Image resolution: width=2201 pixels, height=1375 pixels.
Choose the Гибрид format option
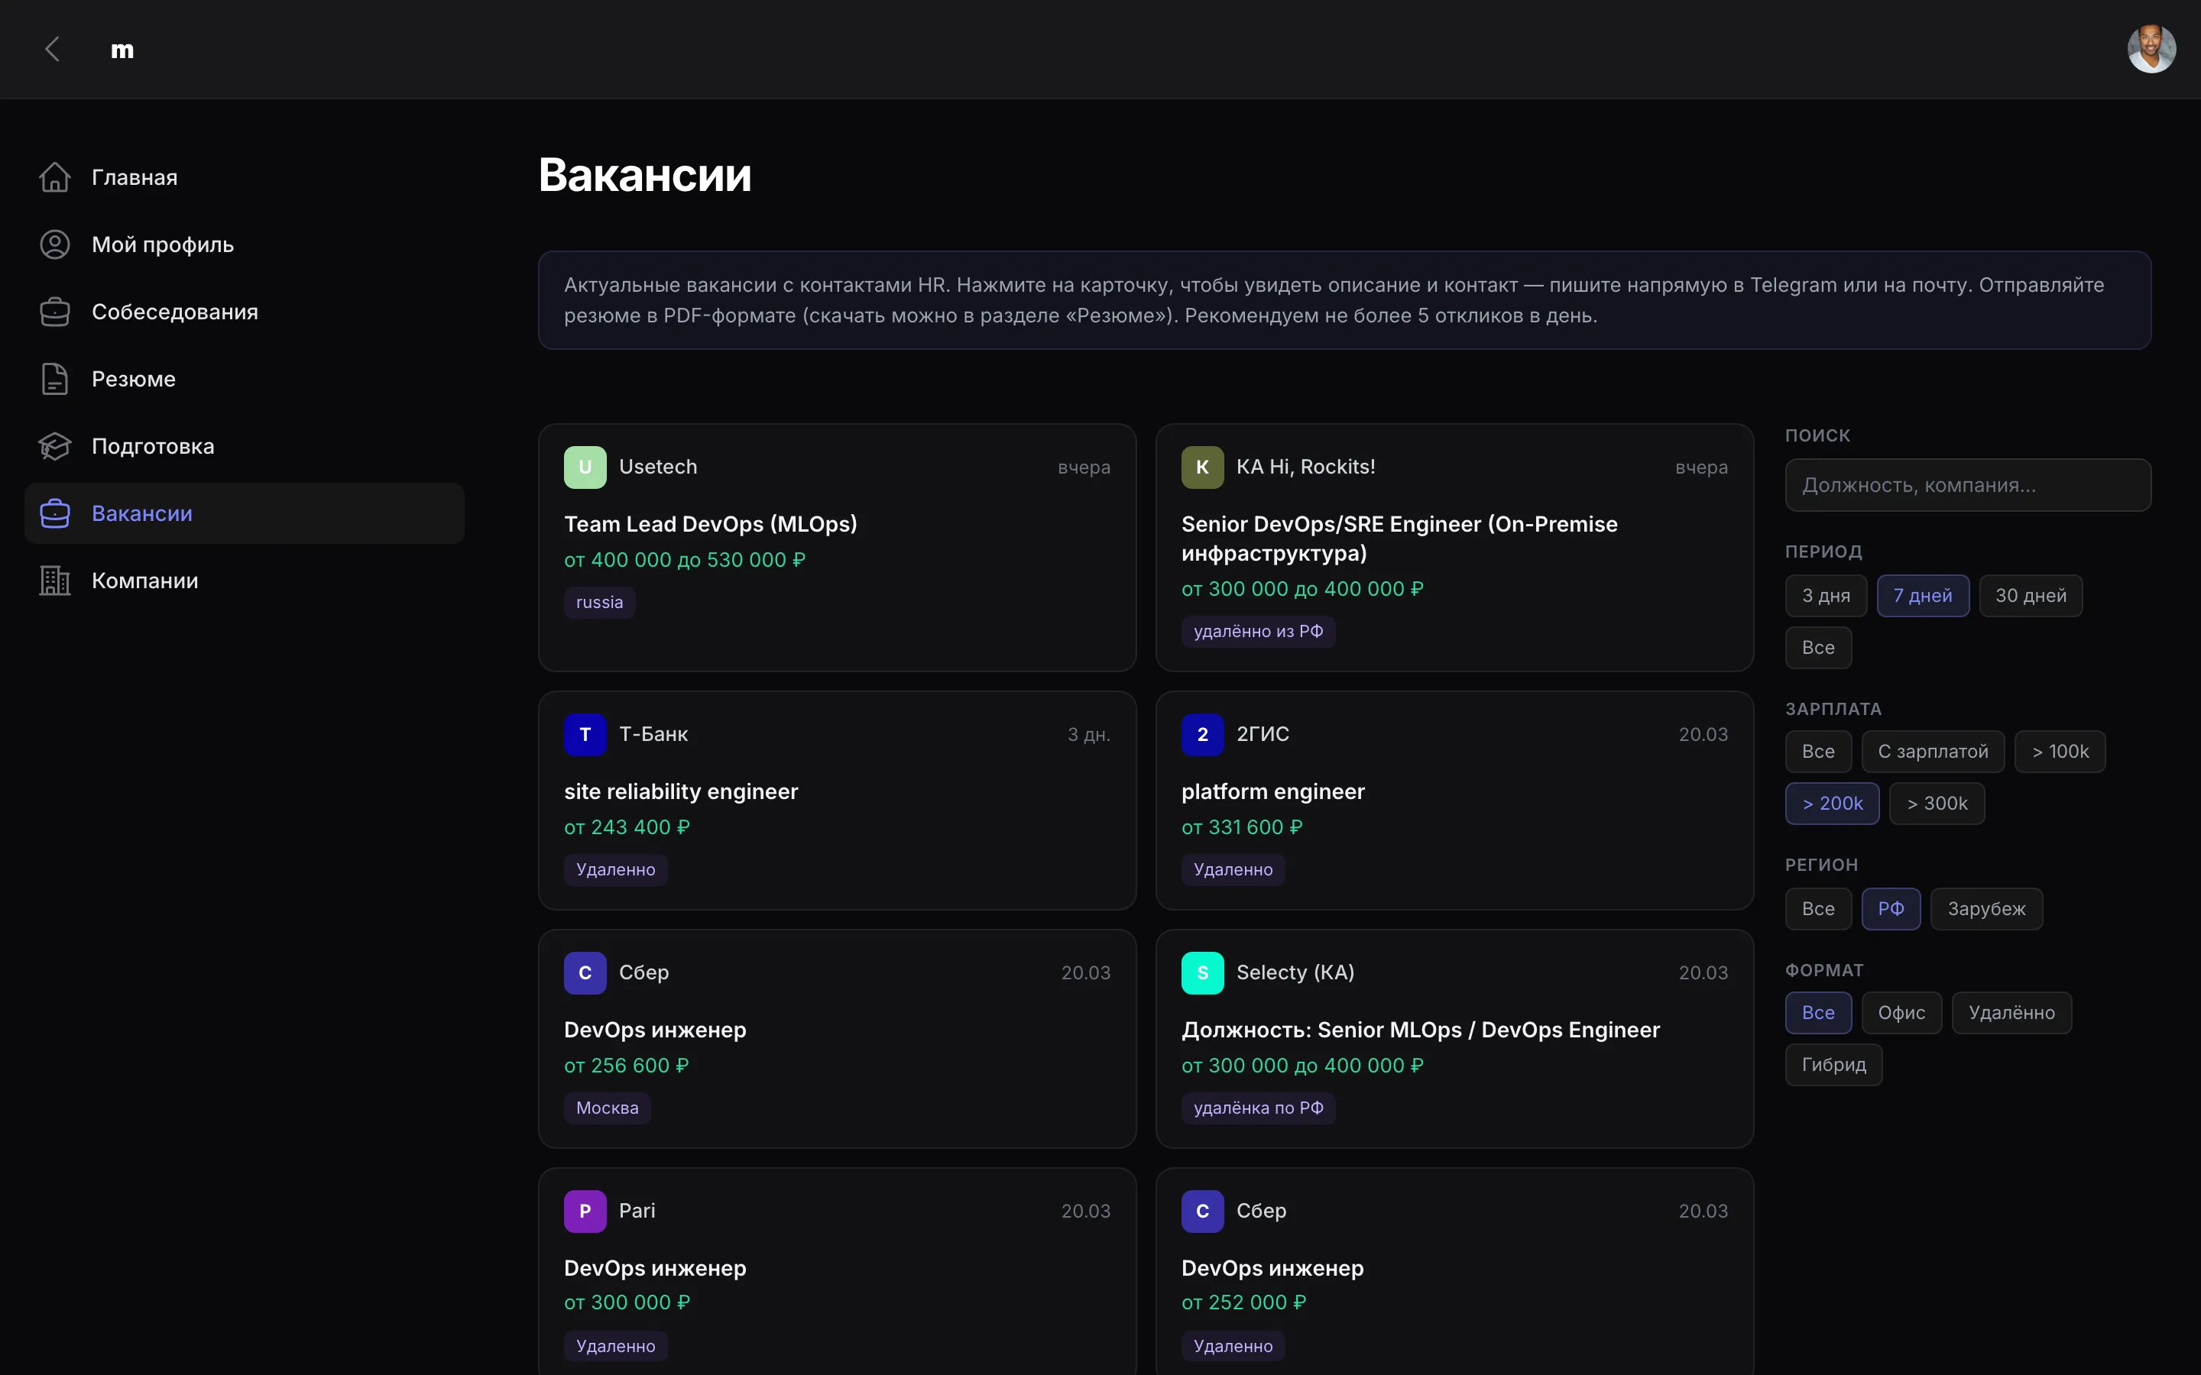(1833, 1065)
